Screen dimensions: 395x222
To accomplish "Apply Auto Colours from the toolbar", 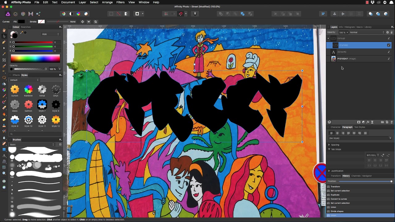I will point(78,14).
